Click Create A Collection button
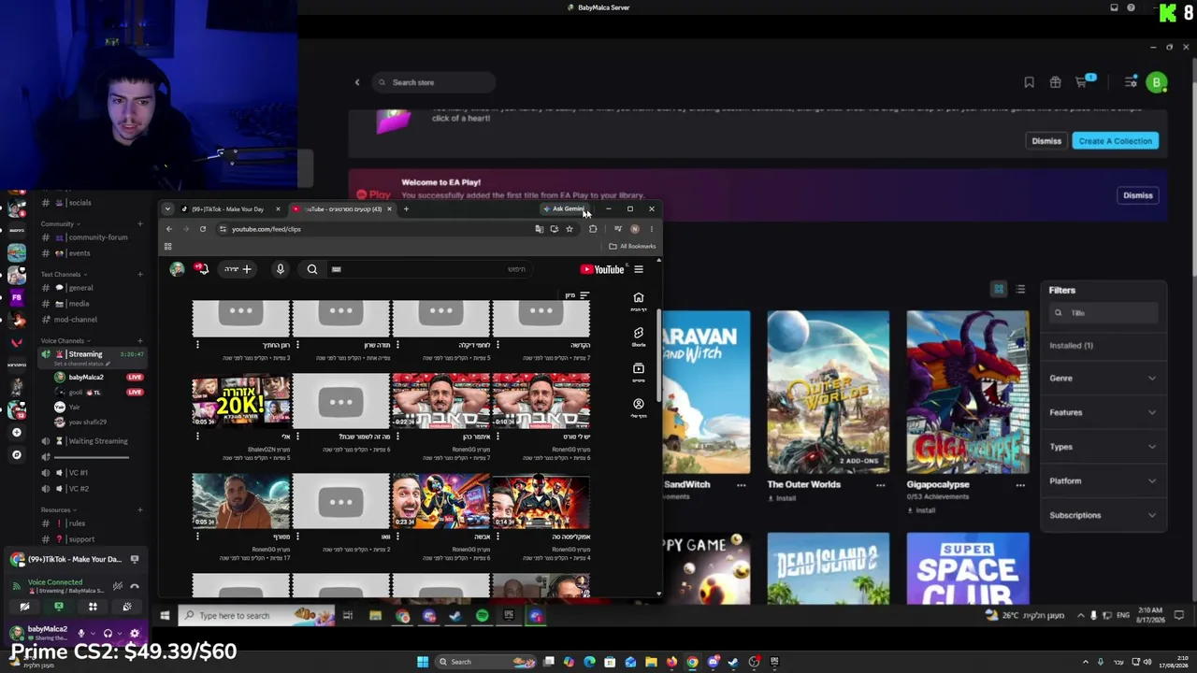Viewport: 1197px width, 673px height. click(1115, 141)
